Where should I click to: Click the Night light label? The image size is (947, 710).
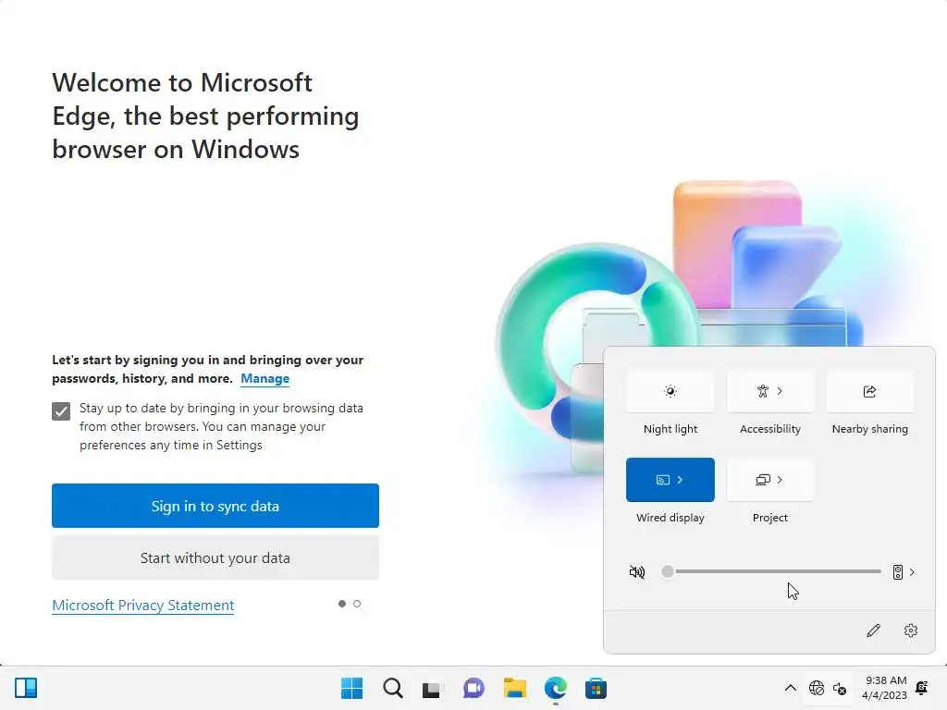coord(670,429)
